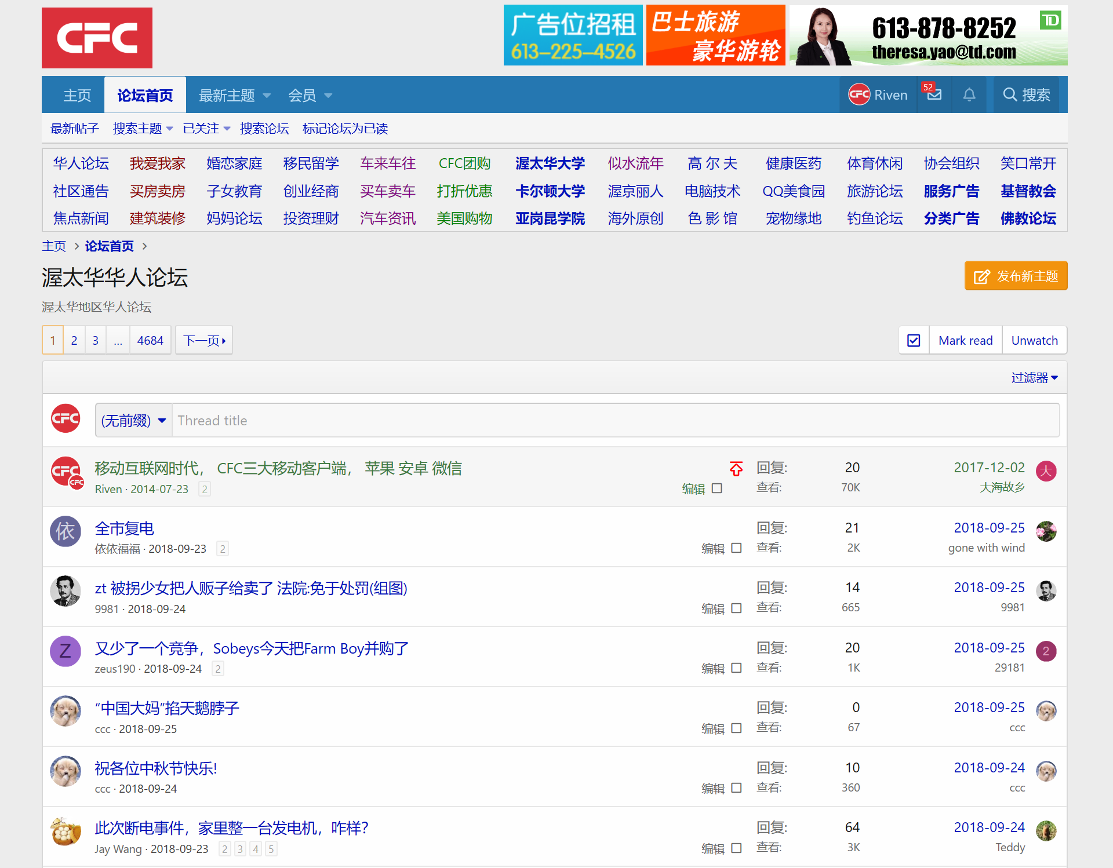The image size is (1113, 868).
Task: Open the 佛教论坛 category link
Action: (x=1028, y=218)
